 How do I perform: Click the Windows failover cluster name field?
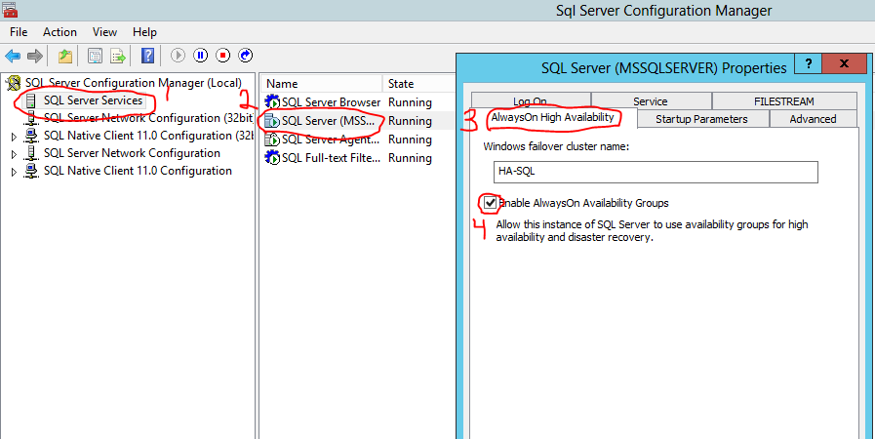(x=656, y=173)
